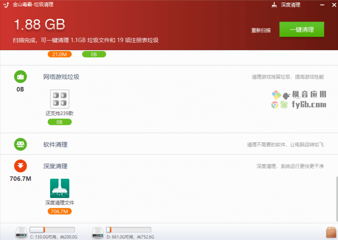Click the 金山毒霸-垃圾清理 window title

click(33, 4)
